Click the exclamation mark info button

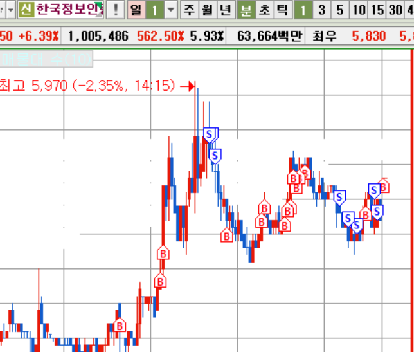pos(115,9)
